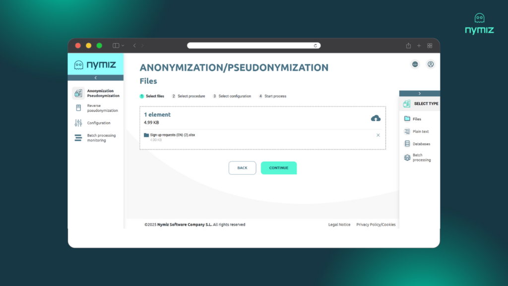Screen dimensions: 508x286
Task: Jump to step 2 Select procedure
Action: (x=190, y=96)
